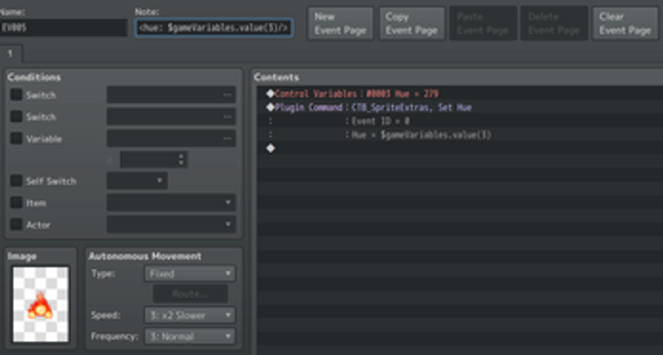Open the Self Switch dropdown
The height and width of the screenshot is (355, 663).
pos(137,180)
